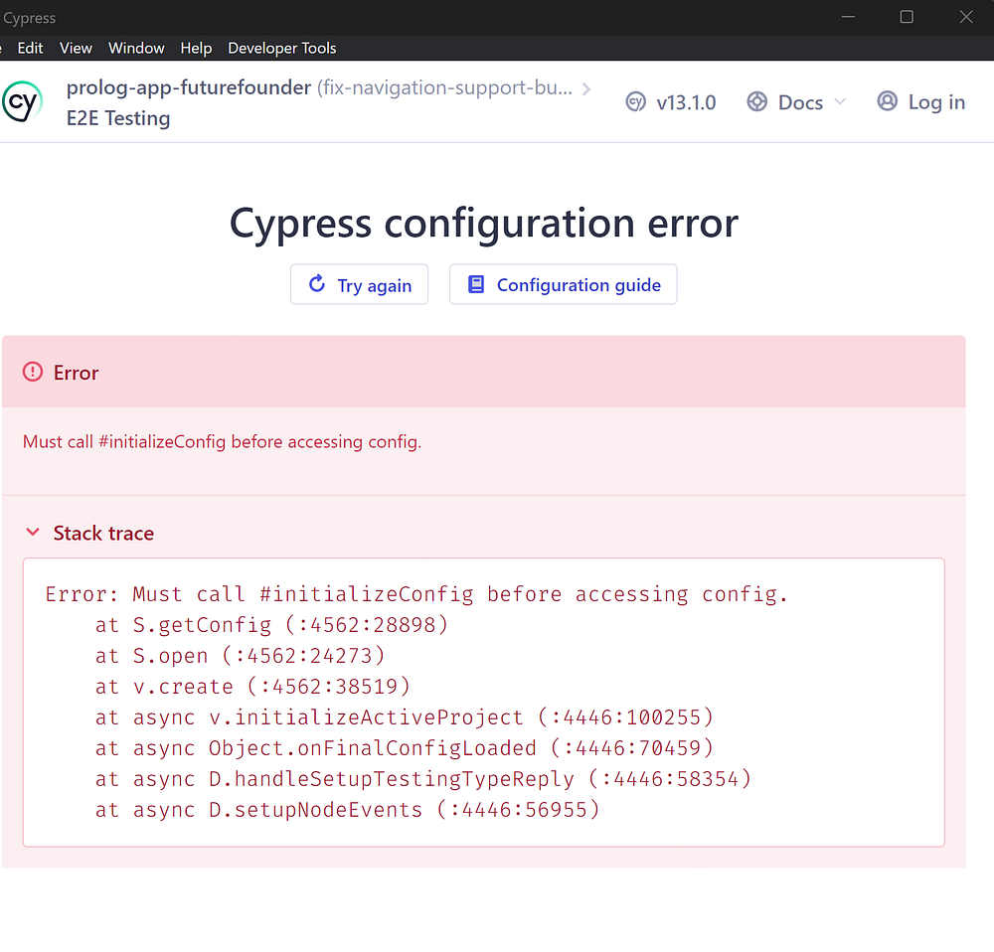Click the S.open stack line
This screenshot has height=952, width=994.
241,656
